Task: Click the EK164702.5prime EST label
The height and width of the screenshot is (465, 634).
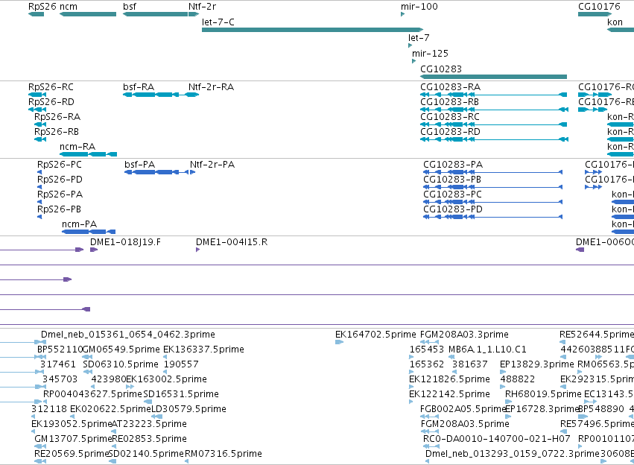Action: 375,335
